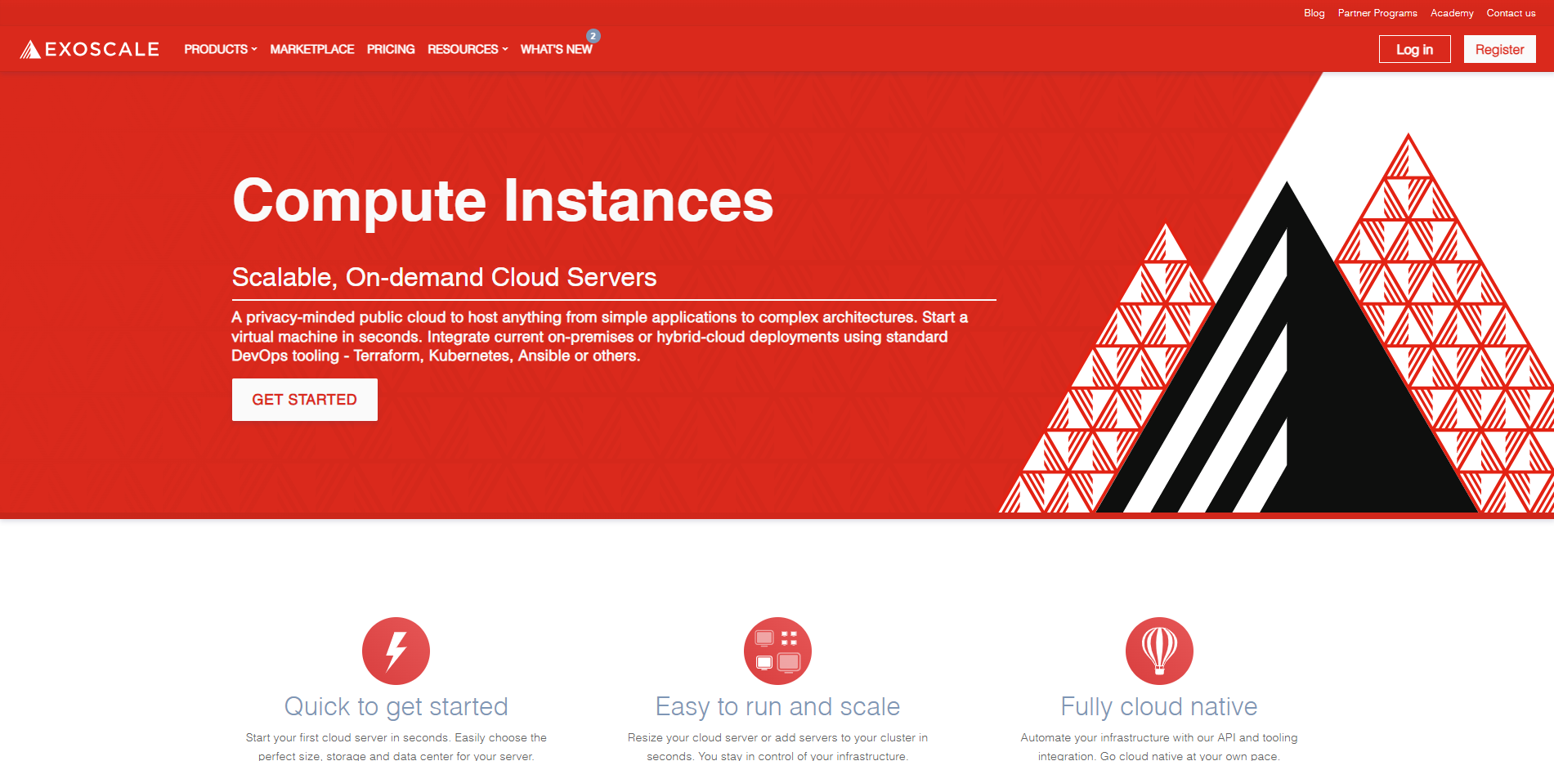Select the Easy to run and scale heading

(x=777, y=706)
